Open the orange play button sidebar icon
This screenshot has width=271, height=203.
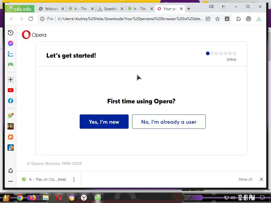[11, 137]
